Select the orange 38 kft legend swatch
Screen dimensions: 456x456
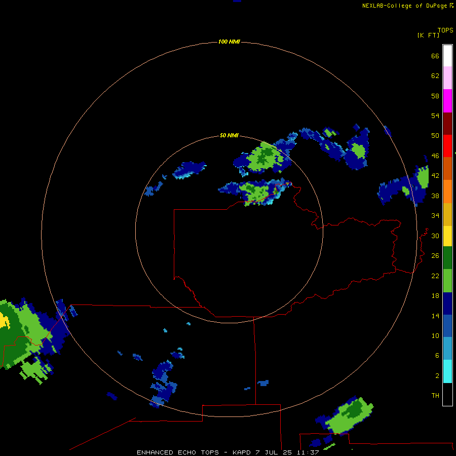447,191
